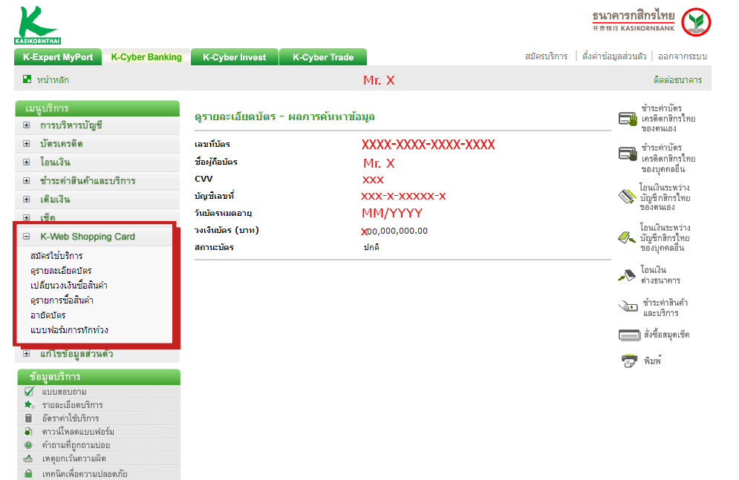739x480 pixels.
Task: Click the ติดต่อธนาคาร link
Action: click(678, 79)
